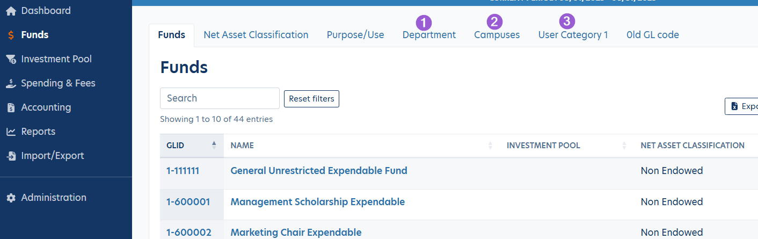Screen dimensions: 758x239
Task: Click the Accounting document icon
Action: point(11,107)
